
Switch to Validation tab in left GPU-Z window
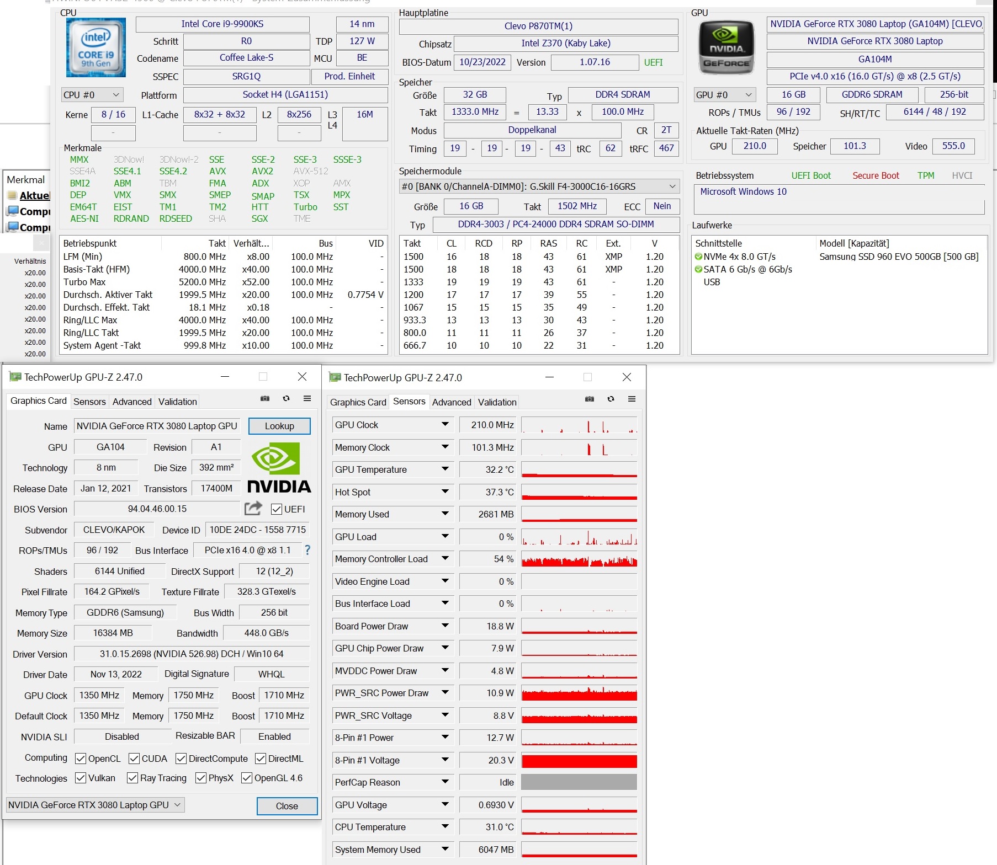coord(177,402)
